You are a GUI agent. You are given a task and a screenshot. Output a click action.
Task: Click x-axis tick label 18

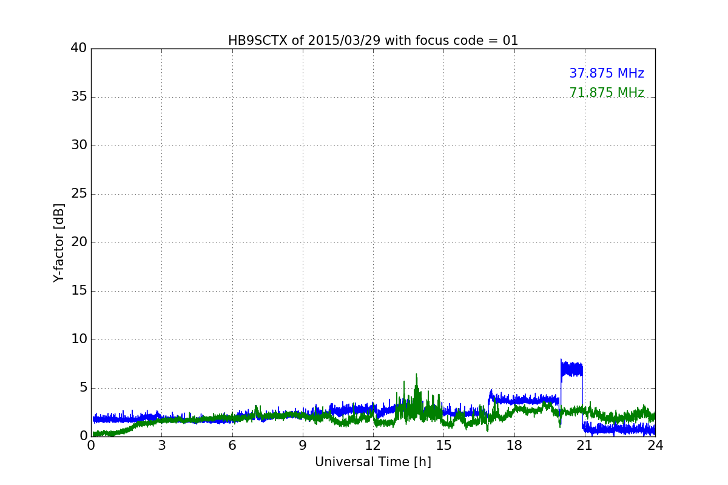[x=514, y=446]
